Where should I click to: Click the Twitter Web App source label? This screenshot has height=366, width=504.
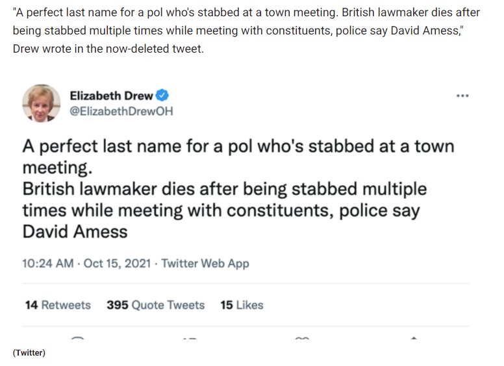(x=205, y=263)
